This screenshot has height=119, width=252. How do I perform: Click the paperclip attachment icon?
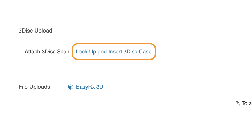pos(238,103)
